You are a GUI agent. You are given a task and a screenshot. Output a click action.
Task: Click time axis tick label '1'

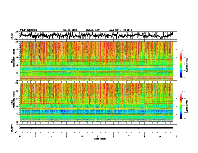35,136
